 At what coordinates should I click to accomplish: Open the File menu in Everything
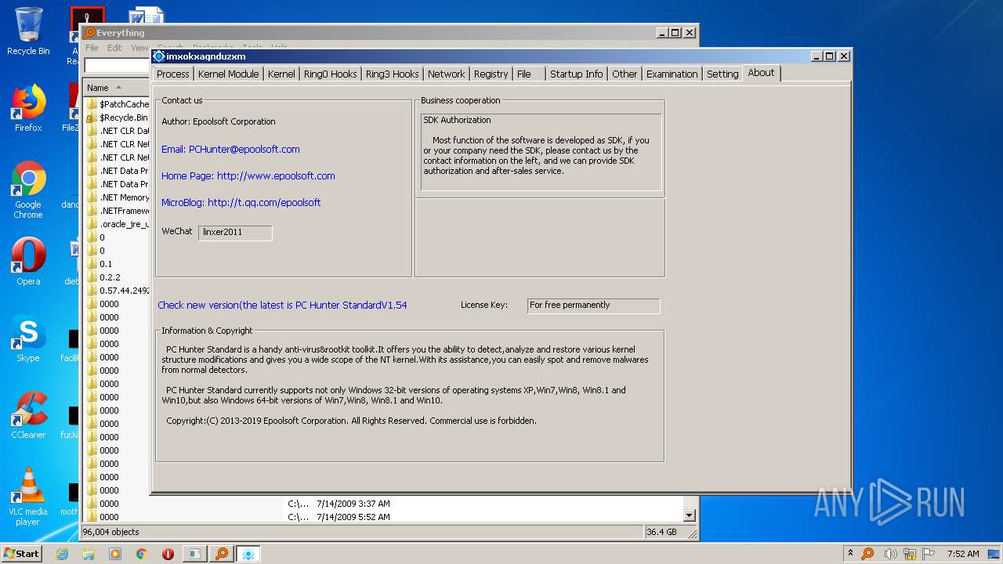point(92,48)
